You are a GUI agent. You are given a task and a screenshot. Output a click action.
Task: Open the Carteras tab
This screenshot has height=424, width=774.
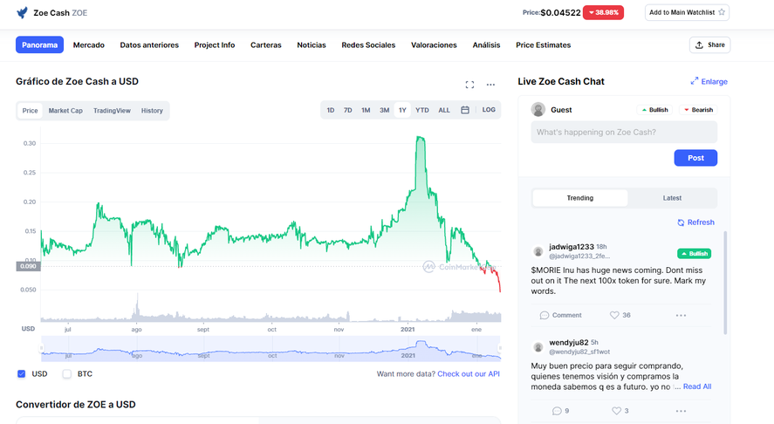pyautogui.click(x=265, y=44)
